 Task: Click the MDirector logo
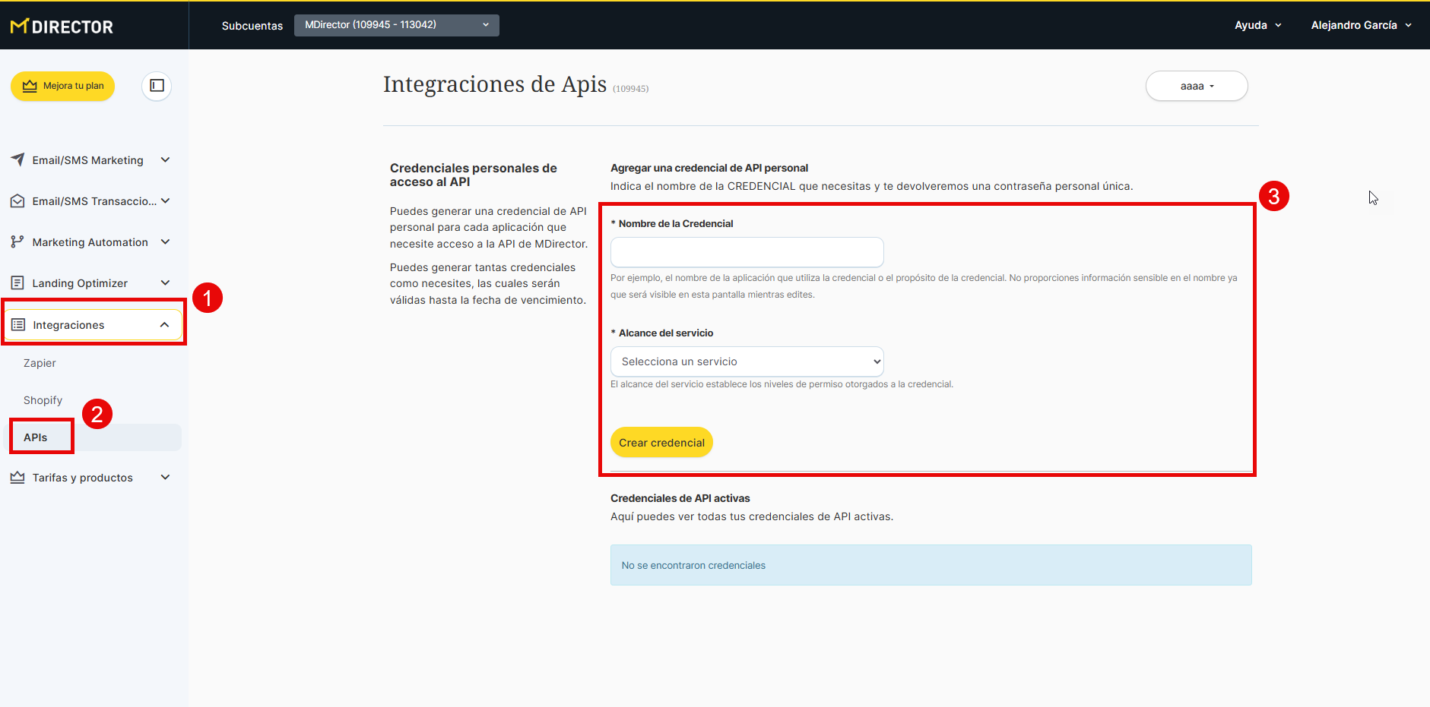click(62, 27)
